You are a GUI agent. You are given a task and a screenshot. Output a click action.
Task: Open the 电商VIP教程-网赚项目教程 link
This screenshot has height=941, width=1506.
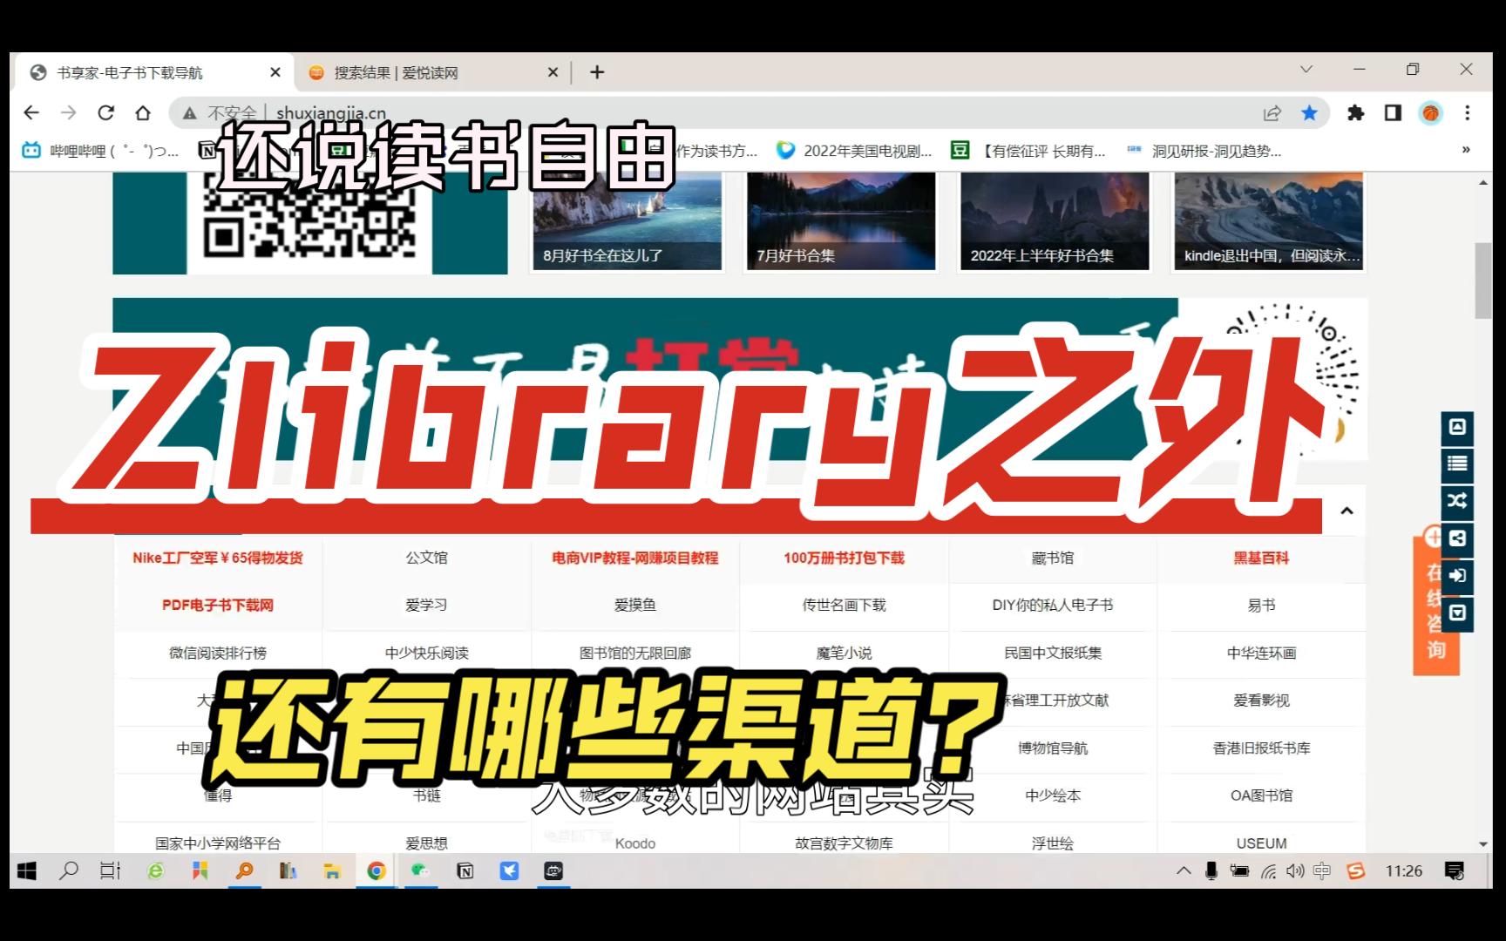634,558
